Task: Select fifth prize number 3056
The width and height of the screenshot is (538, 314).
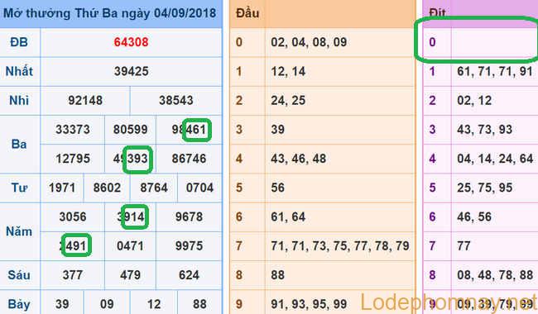Action: tap(73, 216)
